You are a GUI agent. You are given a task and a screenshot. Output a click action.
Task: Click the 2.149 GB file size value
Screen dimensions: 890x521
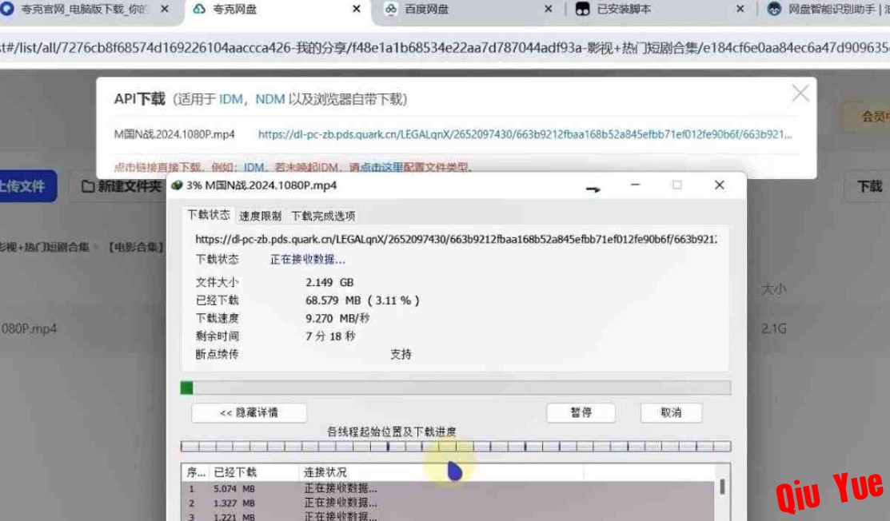tap(329, 282)
